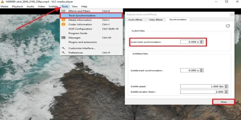
Task: Switch to the Audio Effects tab
Action: (x=135, y=20)
